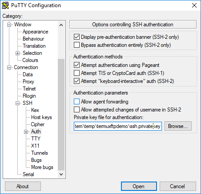The height and width of the screenshot is (194, 201).
Task: Enable Allow agent forwarding
Action: coord(76,102)
